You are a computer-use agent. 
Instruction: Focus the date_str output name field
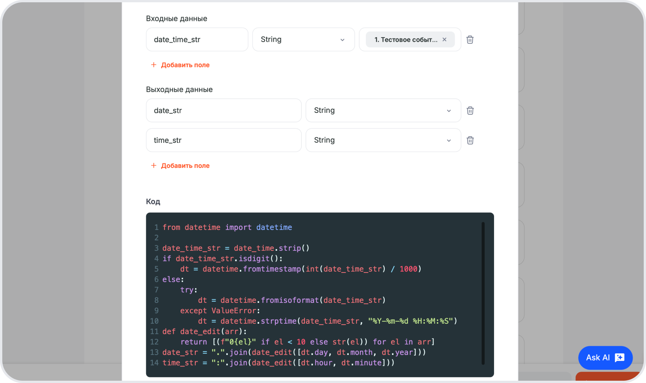(x=223, y=111)
